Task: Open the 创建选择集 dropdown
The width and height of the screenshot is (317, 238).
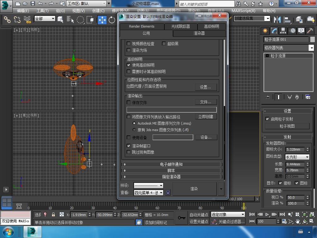Action: [x=252, y=18]
